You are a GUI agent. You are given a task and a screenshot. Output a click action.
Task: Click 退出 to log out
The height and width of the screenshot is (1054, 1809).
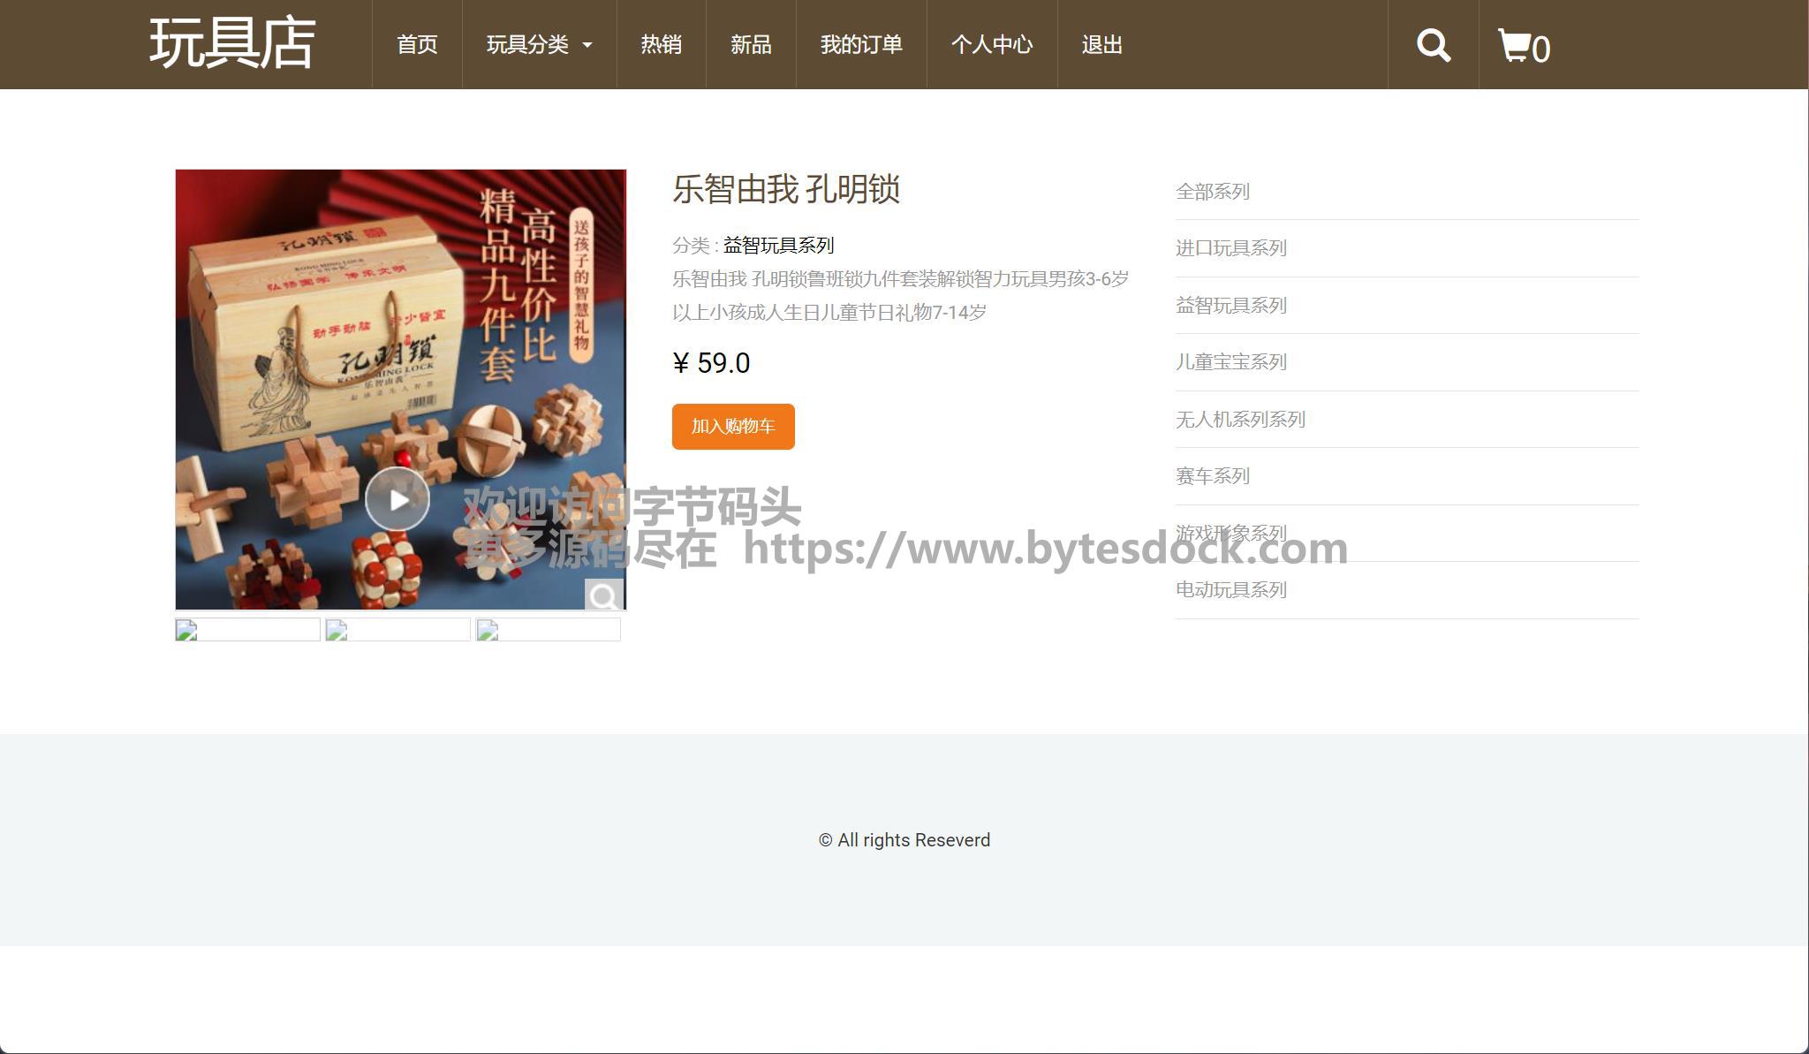click(x=1101, y=45)
